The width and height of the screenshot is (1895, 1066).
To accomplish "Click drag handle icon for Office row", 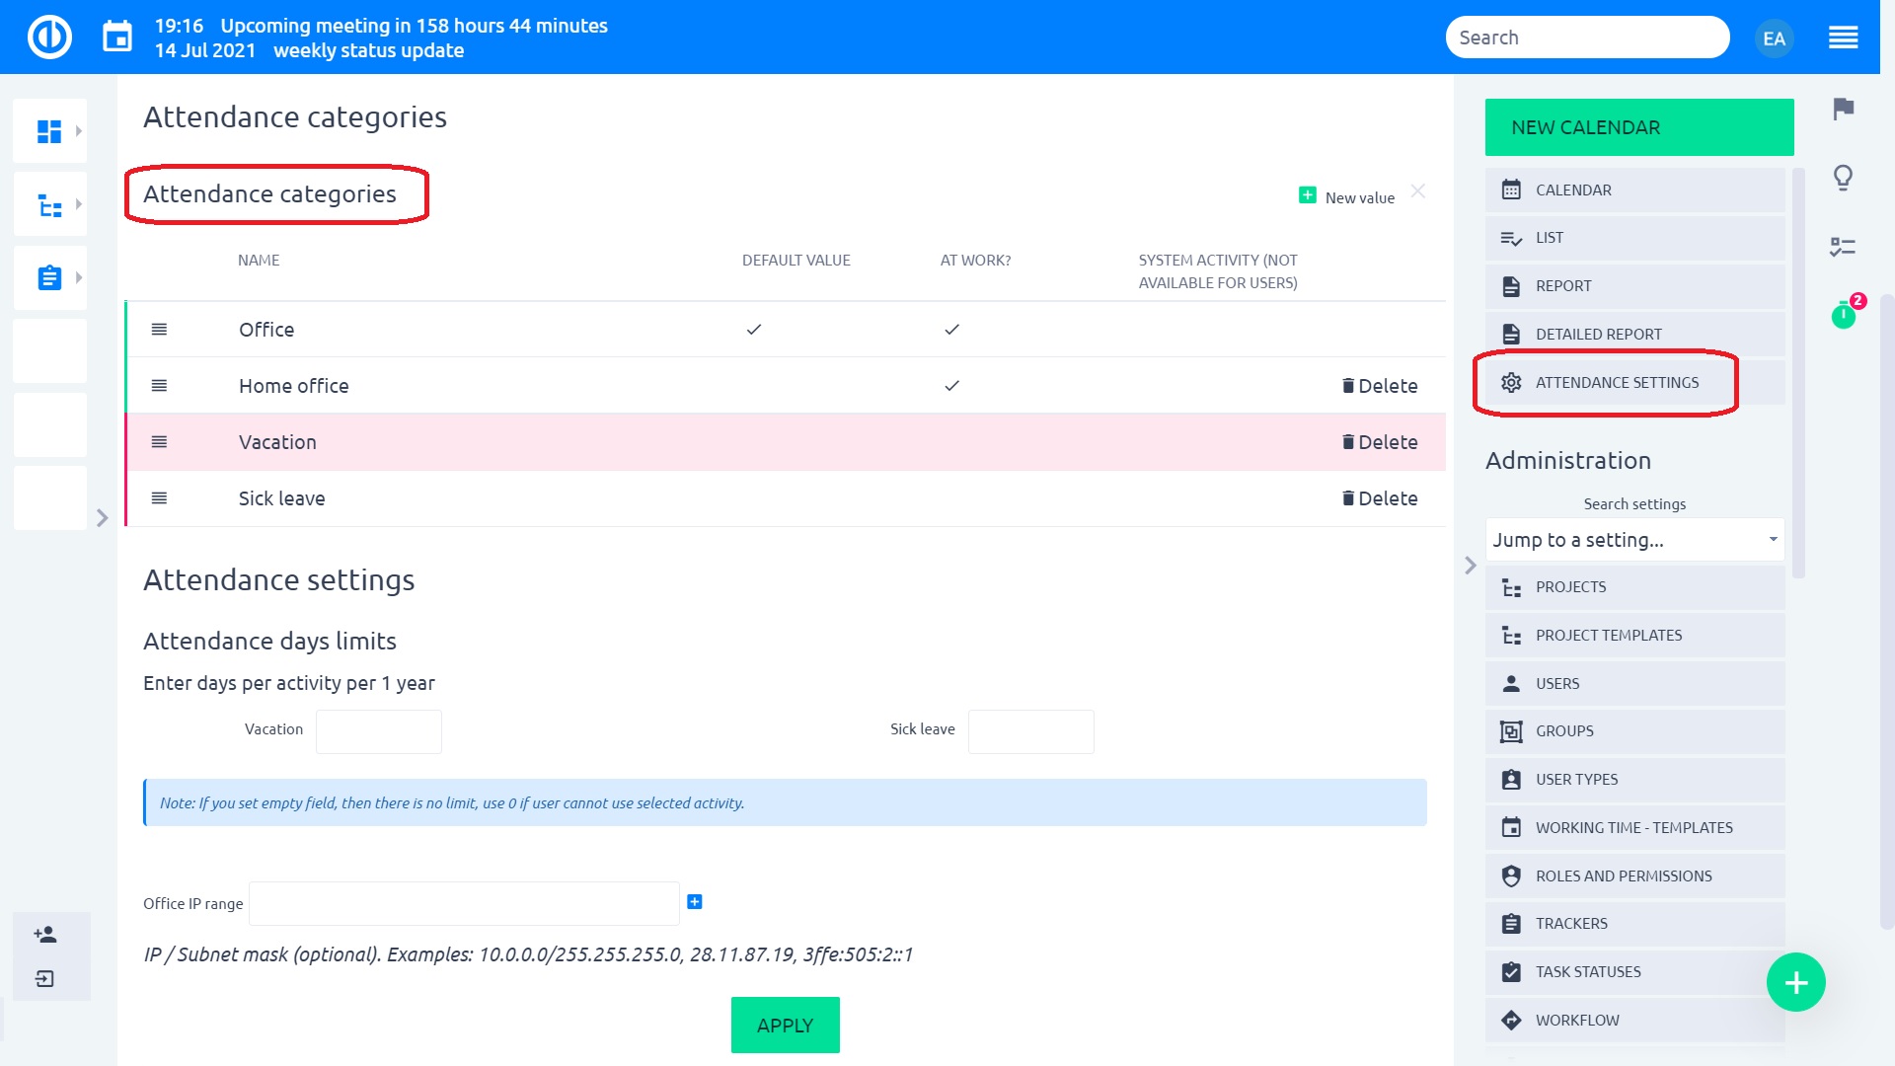I will (159, 329).
